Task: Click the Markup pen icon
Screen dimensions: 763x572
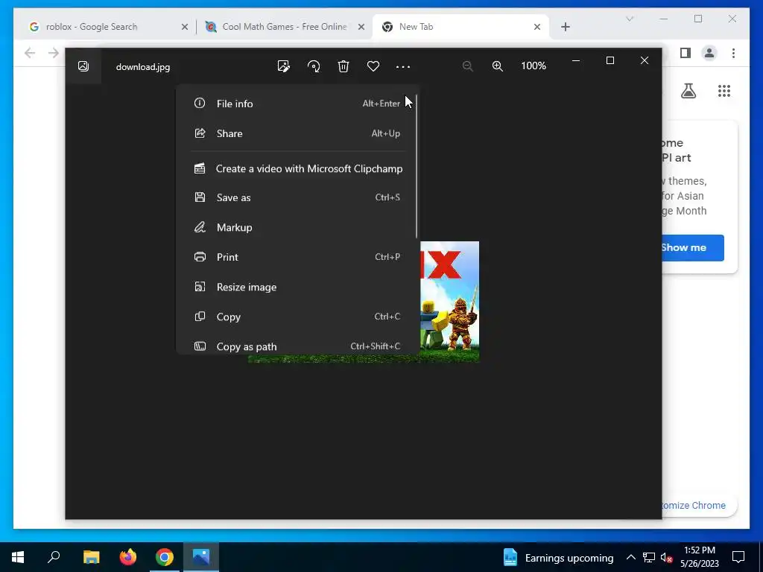Action: click(200, 227)
